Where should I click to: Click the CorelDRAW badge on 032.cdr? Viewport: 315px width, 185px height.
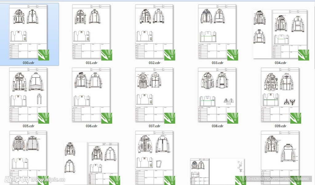(169, 55)
